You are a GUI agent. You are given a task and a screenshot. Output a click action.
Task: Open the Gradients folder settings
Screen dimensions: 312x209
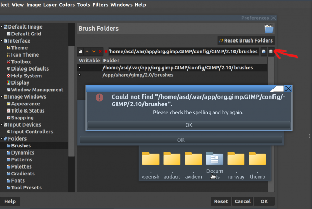click(x=23, y=173)
